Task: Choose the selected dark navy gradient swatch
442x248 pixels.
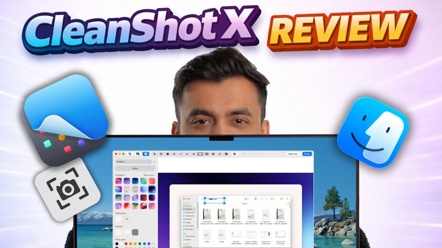Action: 152,189
